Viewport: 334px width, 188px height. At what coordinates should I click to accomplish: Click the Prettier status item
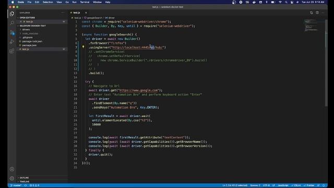309,185
